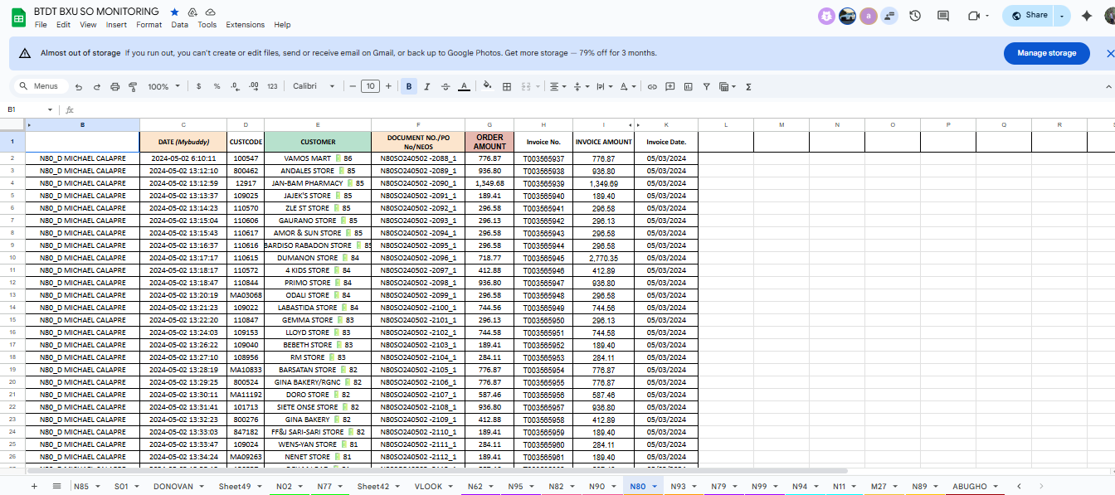
Task: Select the paint format tool
Action: click(133, 86)
